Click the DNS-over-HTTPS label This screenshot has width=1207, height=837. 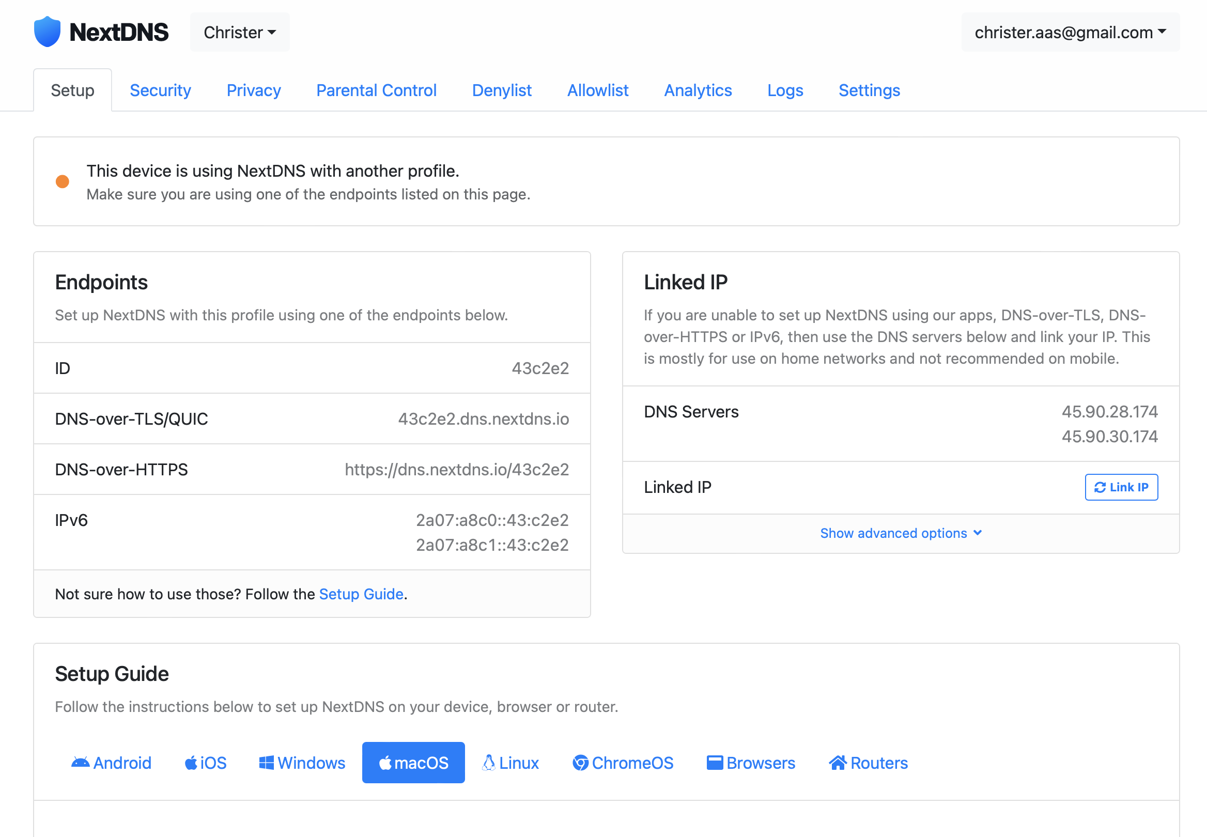pyautogui.click(x=121, y=469)
